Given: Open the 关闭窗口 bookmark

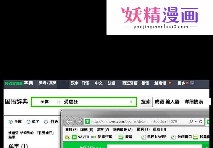Looking at the screenshot, I should coord(181,137).
